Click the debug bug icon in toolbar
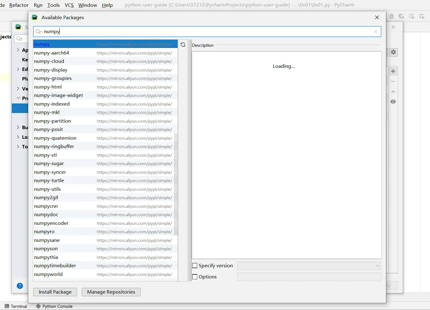The image size is (430, 310). click(x=392, y=16)
